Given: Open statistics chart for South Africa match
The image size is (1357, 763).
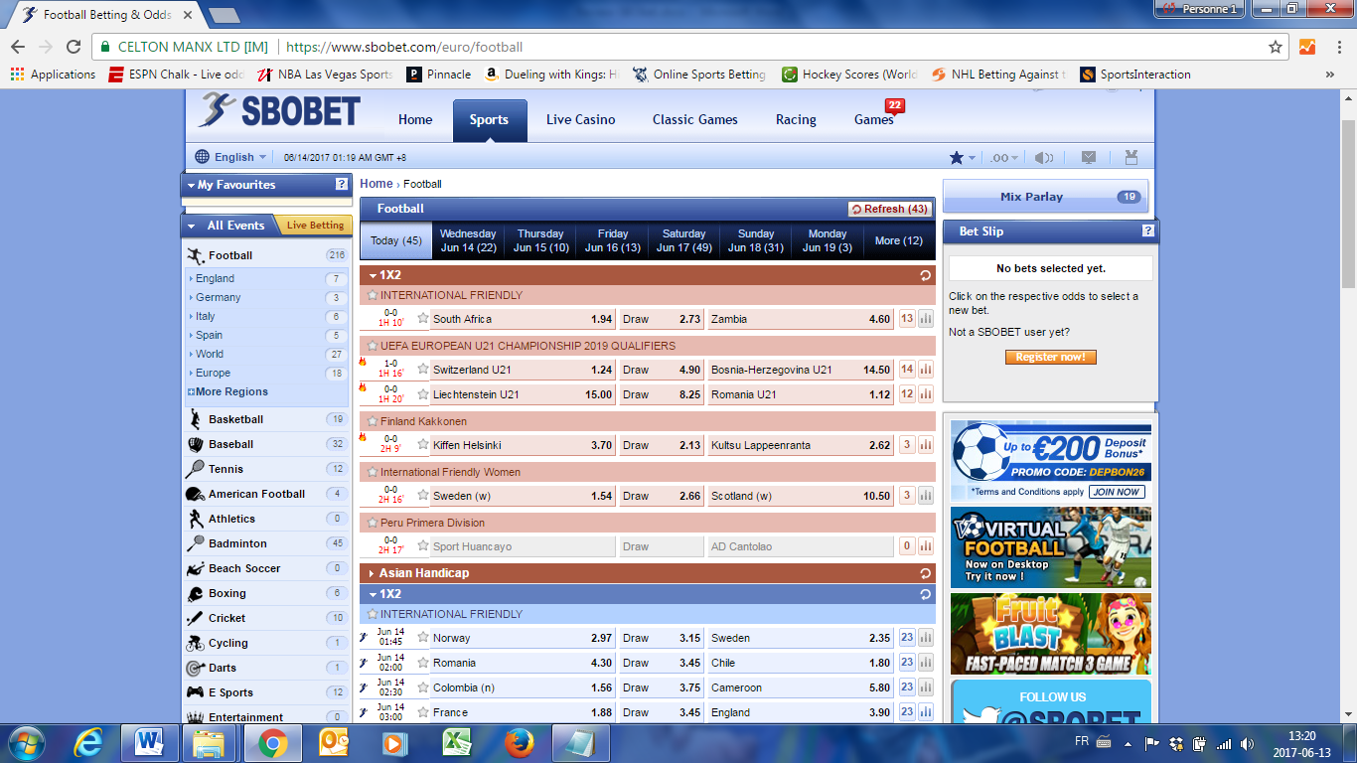Looking at the screenshot, I should click(x=926, y=319).
